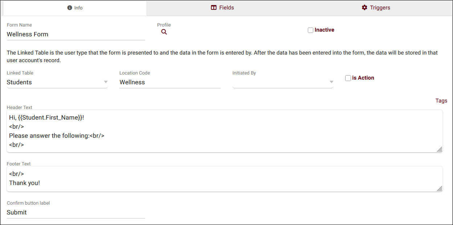453x225 pixels.
Task: Click the Profile search magnifier icon
Action: pos(164,32)
